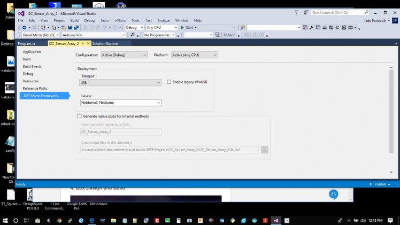400x225 pixels.
Task: Select the Reference Paths properties page
Action: (35, 88)
